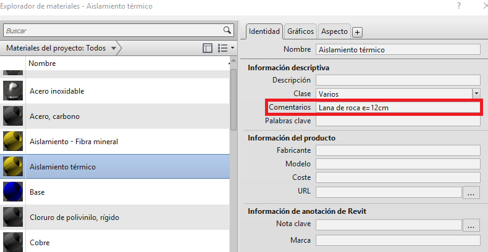488x252 pixels.
Task: Open Nota clave browse ellipsis button
Action: [472, 226]
